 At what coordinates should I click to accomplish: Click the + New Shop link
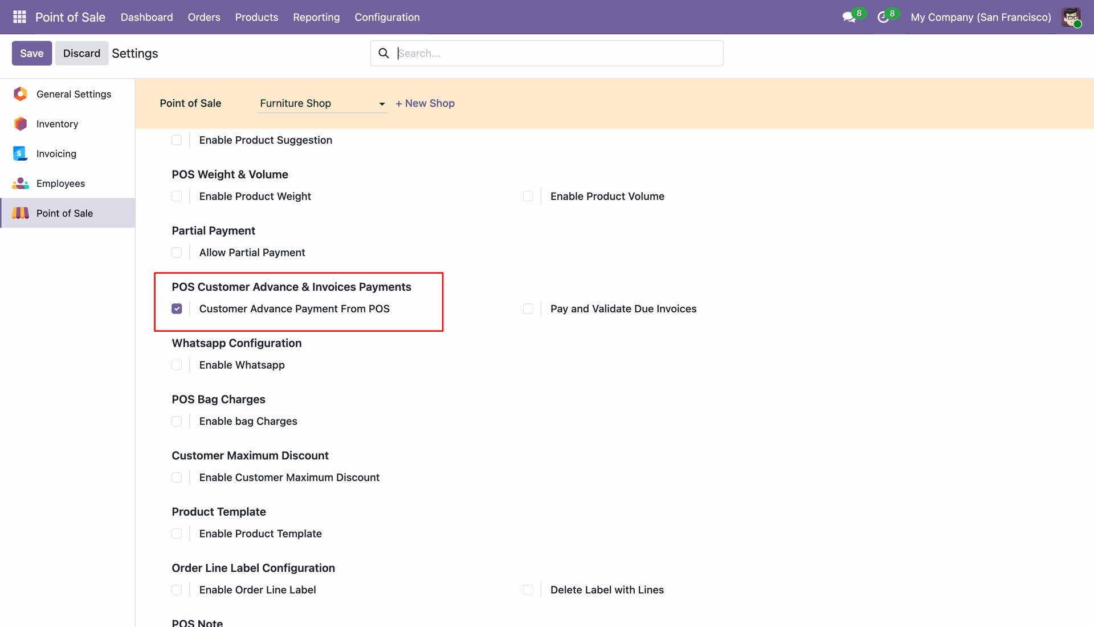(425, 103)
